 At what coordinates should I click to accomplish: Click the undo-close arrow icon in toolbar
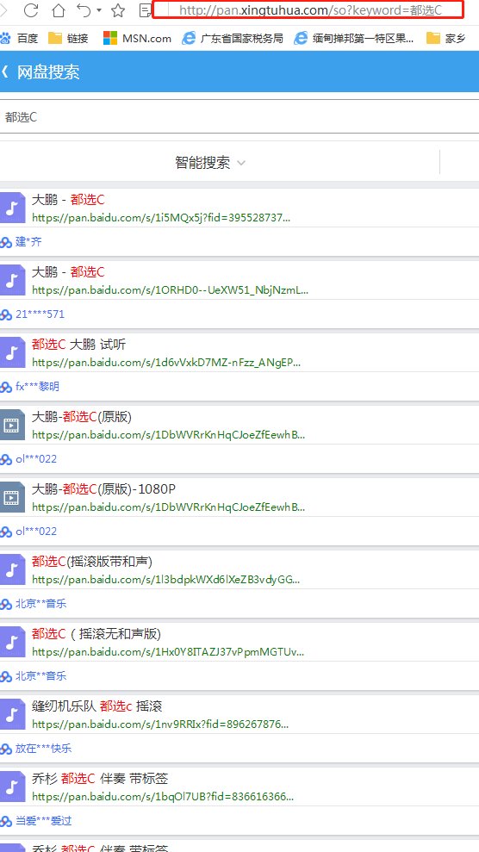84,9
